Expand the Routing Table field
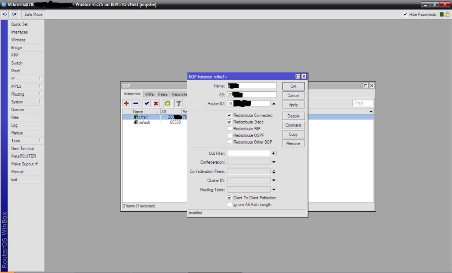 click(x=274, y=190)
